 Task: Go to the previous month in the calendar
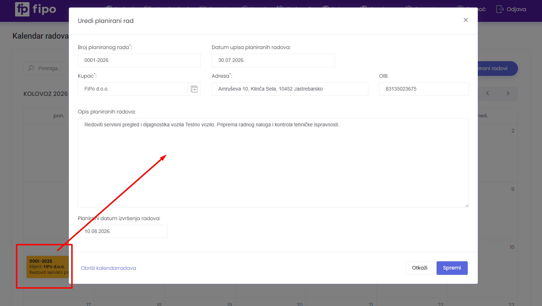point(487,93)
